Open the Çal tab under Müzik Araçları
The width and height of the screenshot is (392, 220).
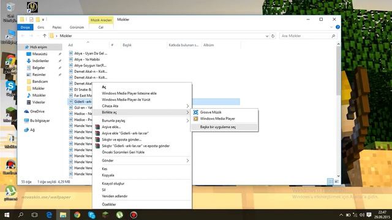[101, 27]
